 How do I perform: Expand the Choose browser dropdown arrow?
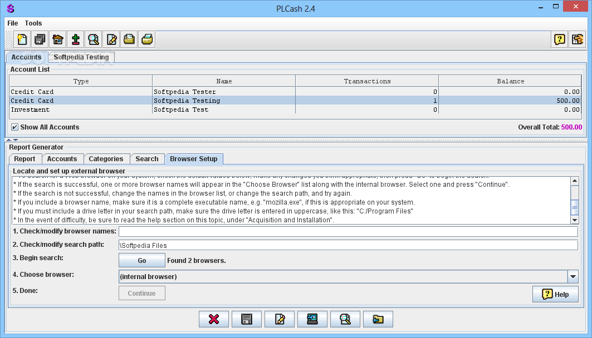(573, 277)
